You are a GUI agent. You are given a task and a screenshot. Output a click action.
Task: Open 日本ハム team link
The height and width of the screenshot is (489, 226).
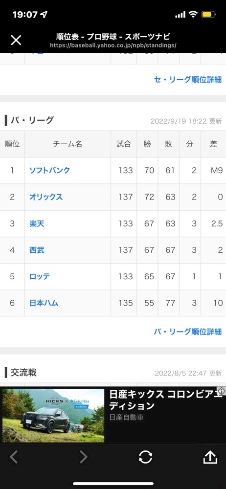point(44,303)
